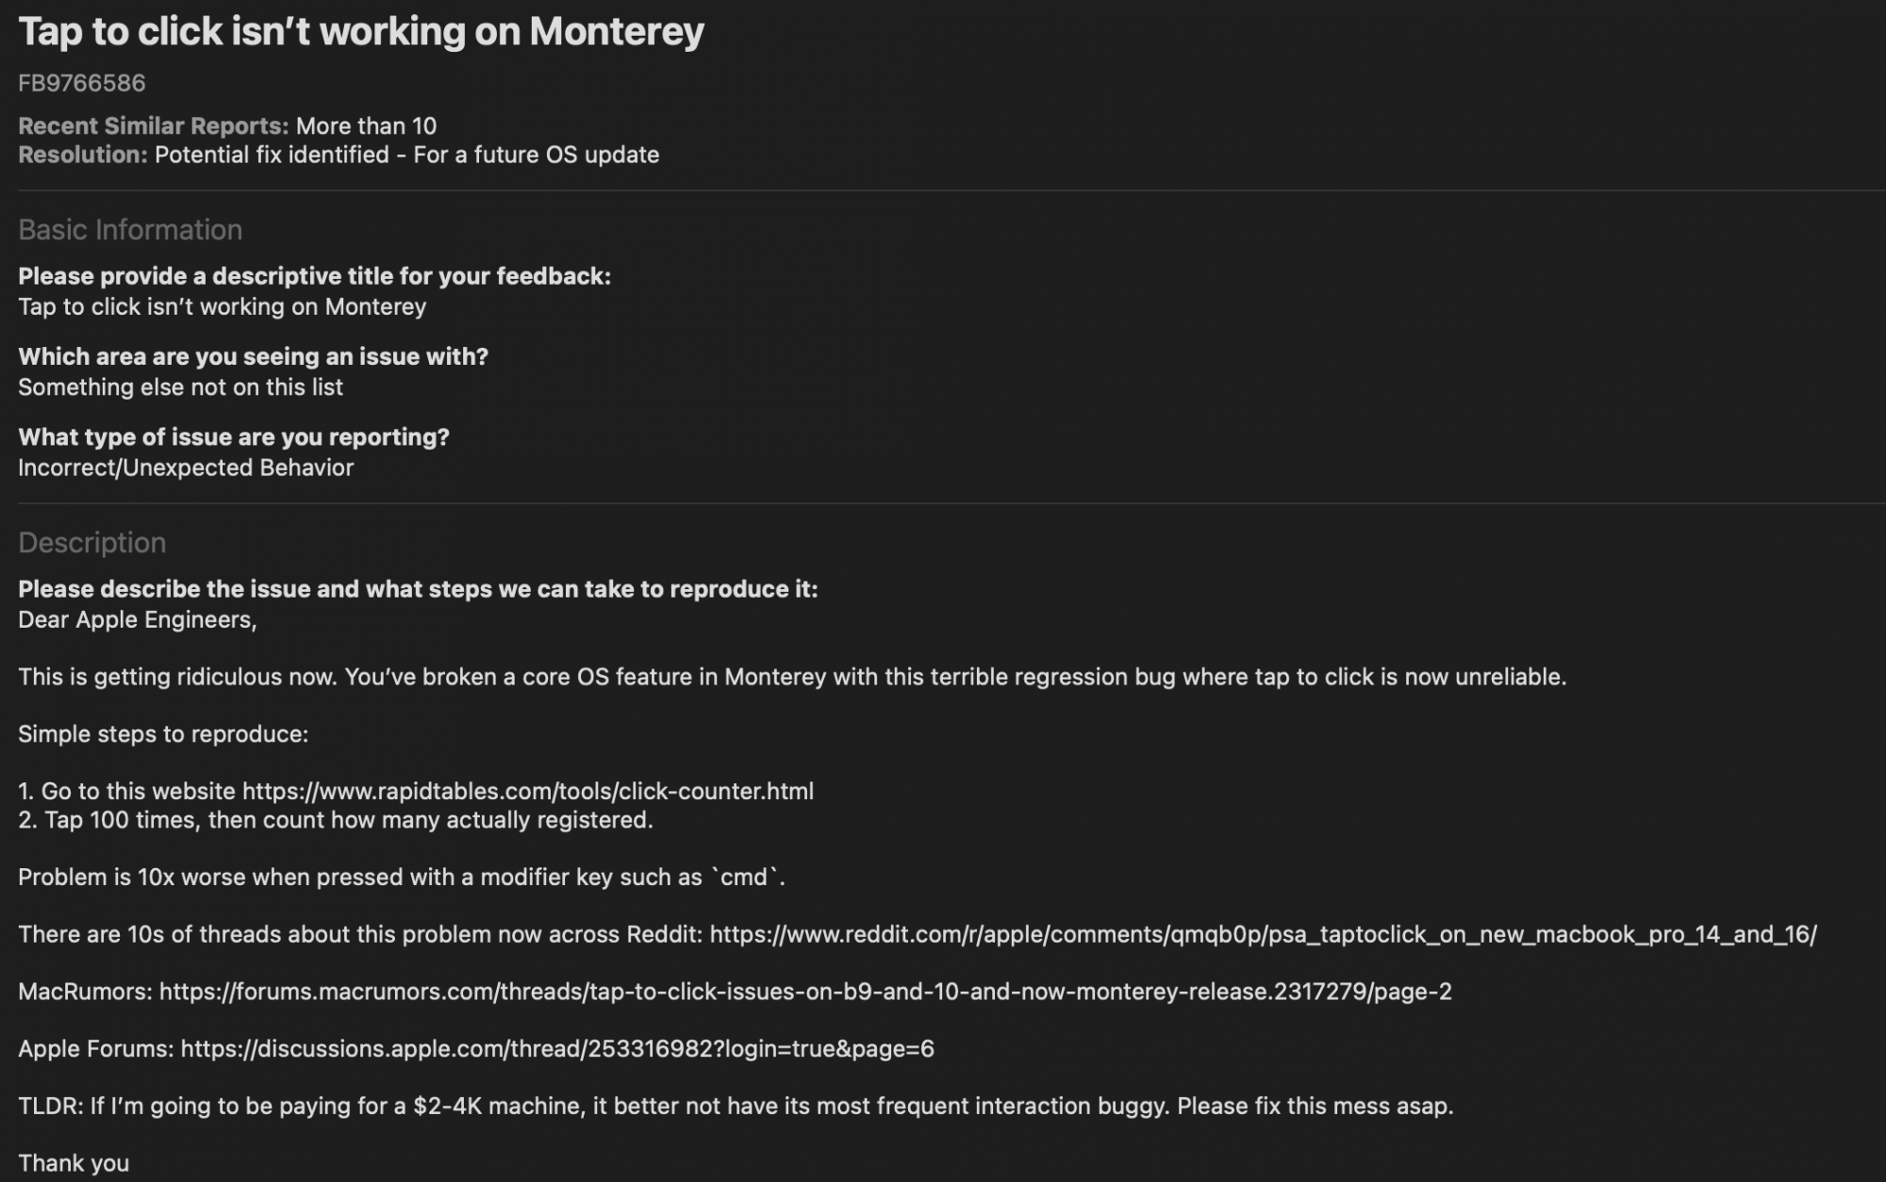Open the Apple discussions thread URL
Viewport: 1886px width, 1182px height.
click(557, 1049)
